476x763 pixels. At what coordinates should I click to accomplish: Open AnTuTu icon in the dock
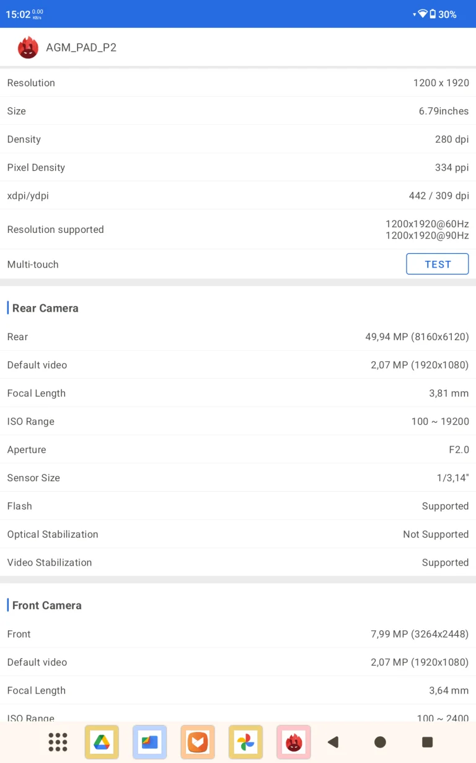(x=293, y=742)
